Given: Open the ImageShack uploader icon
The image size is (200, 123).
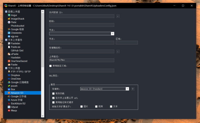Looking at the screenshot, I should pyautogui.click(x=9, y=19).
